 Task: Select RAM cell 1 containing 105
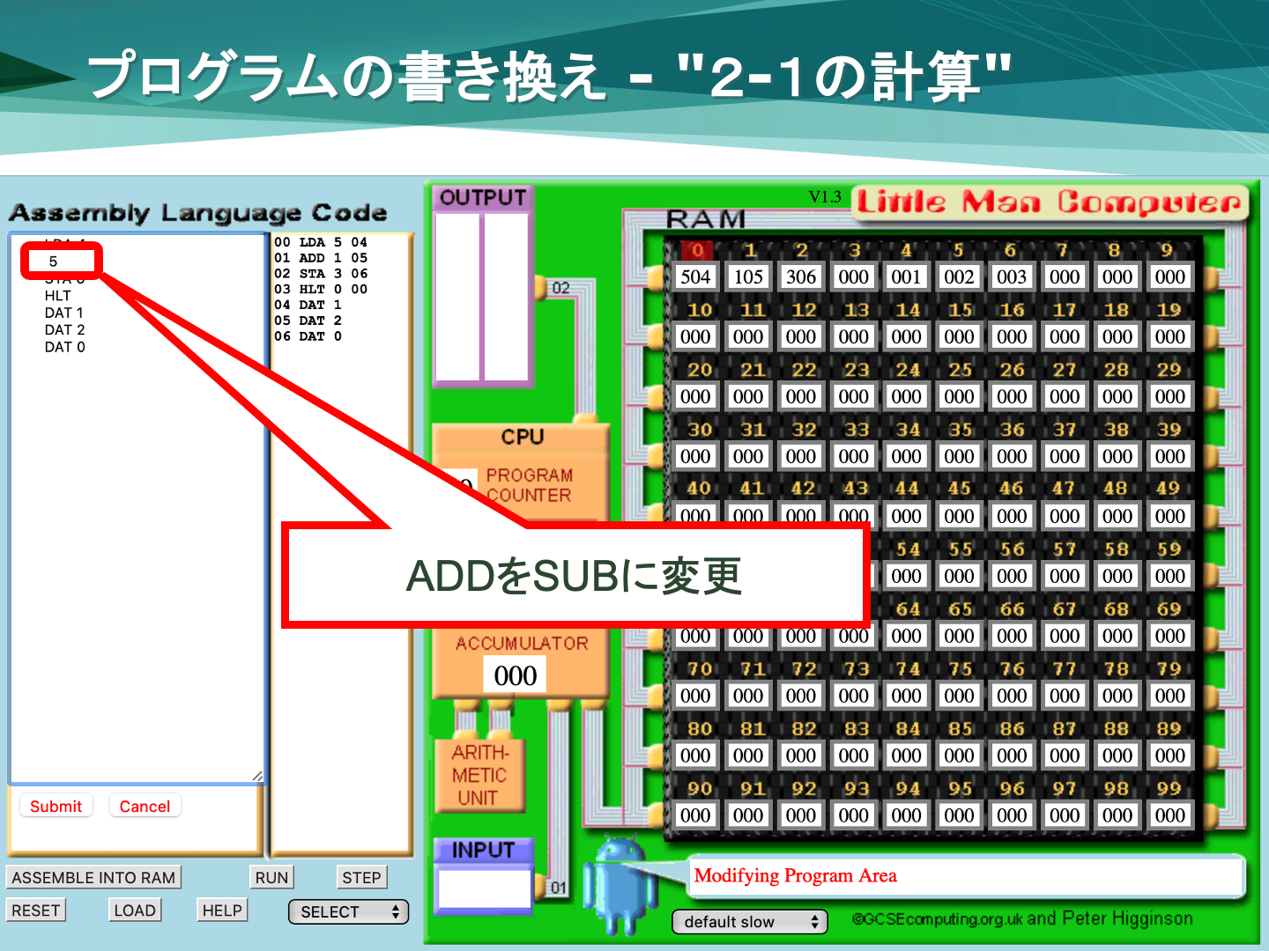click(748, 277)
